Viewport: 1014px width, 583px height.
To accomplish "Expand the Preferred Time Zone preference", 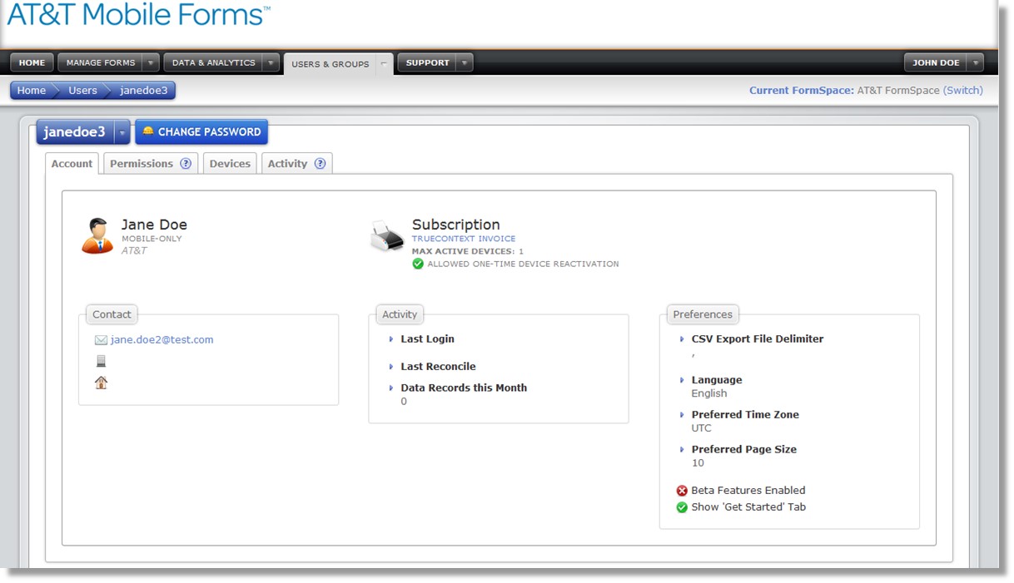I will [681, 415].
